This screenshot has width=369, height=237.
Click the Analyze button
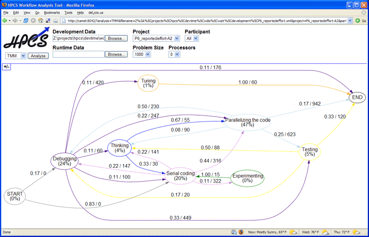click(x=37, y=55)
